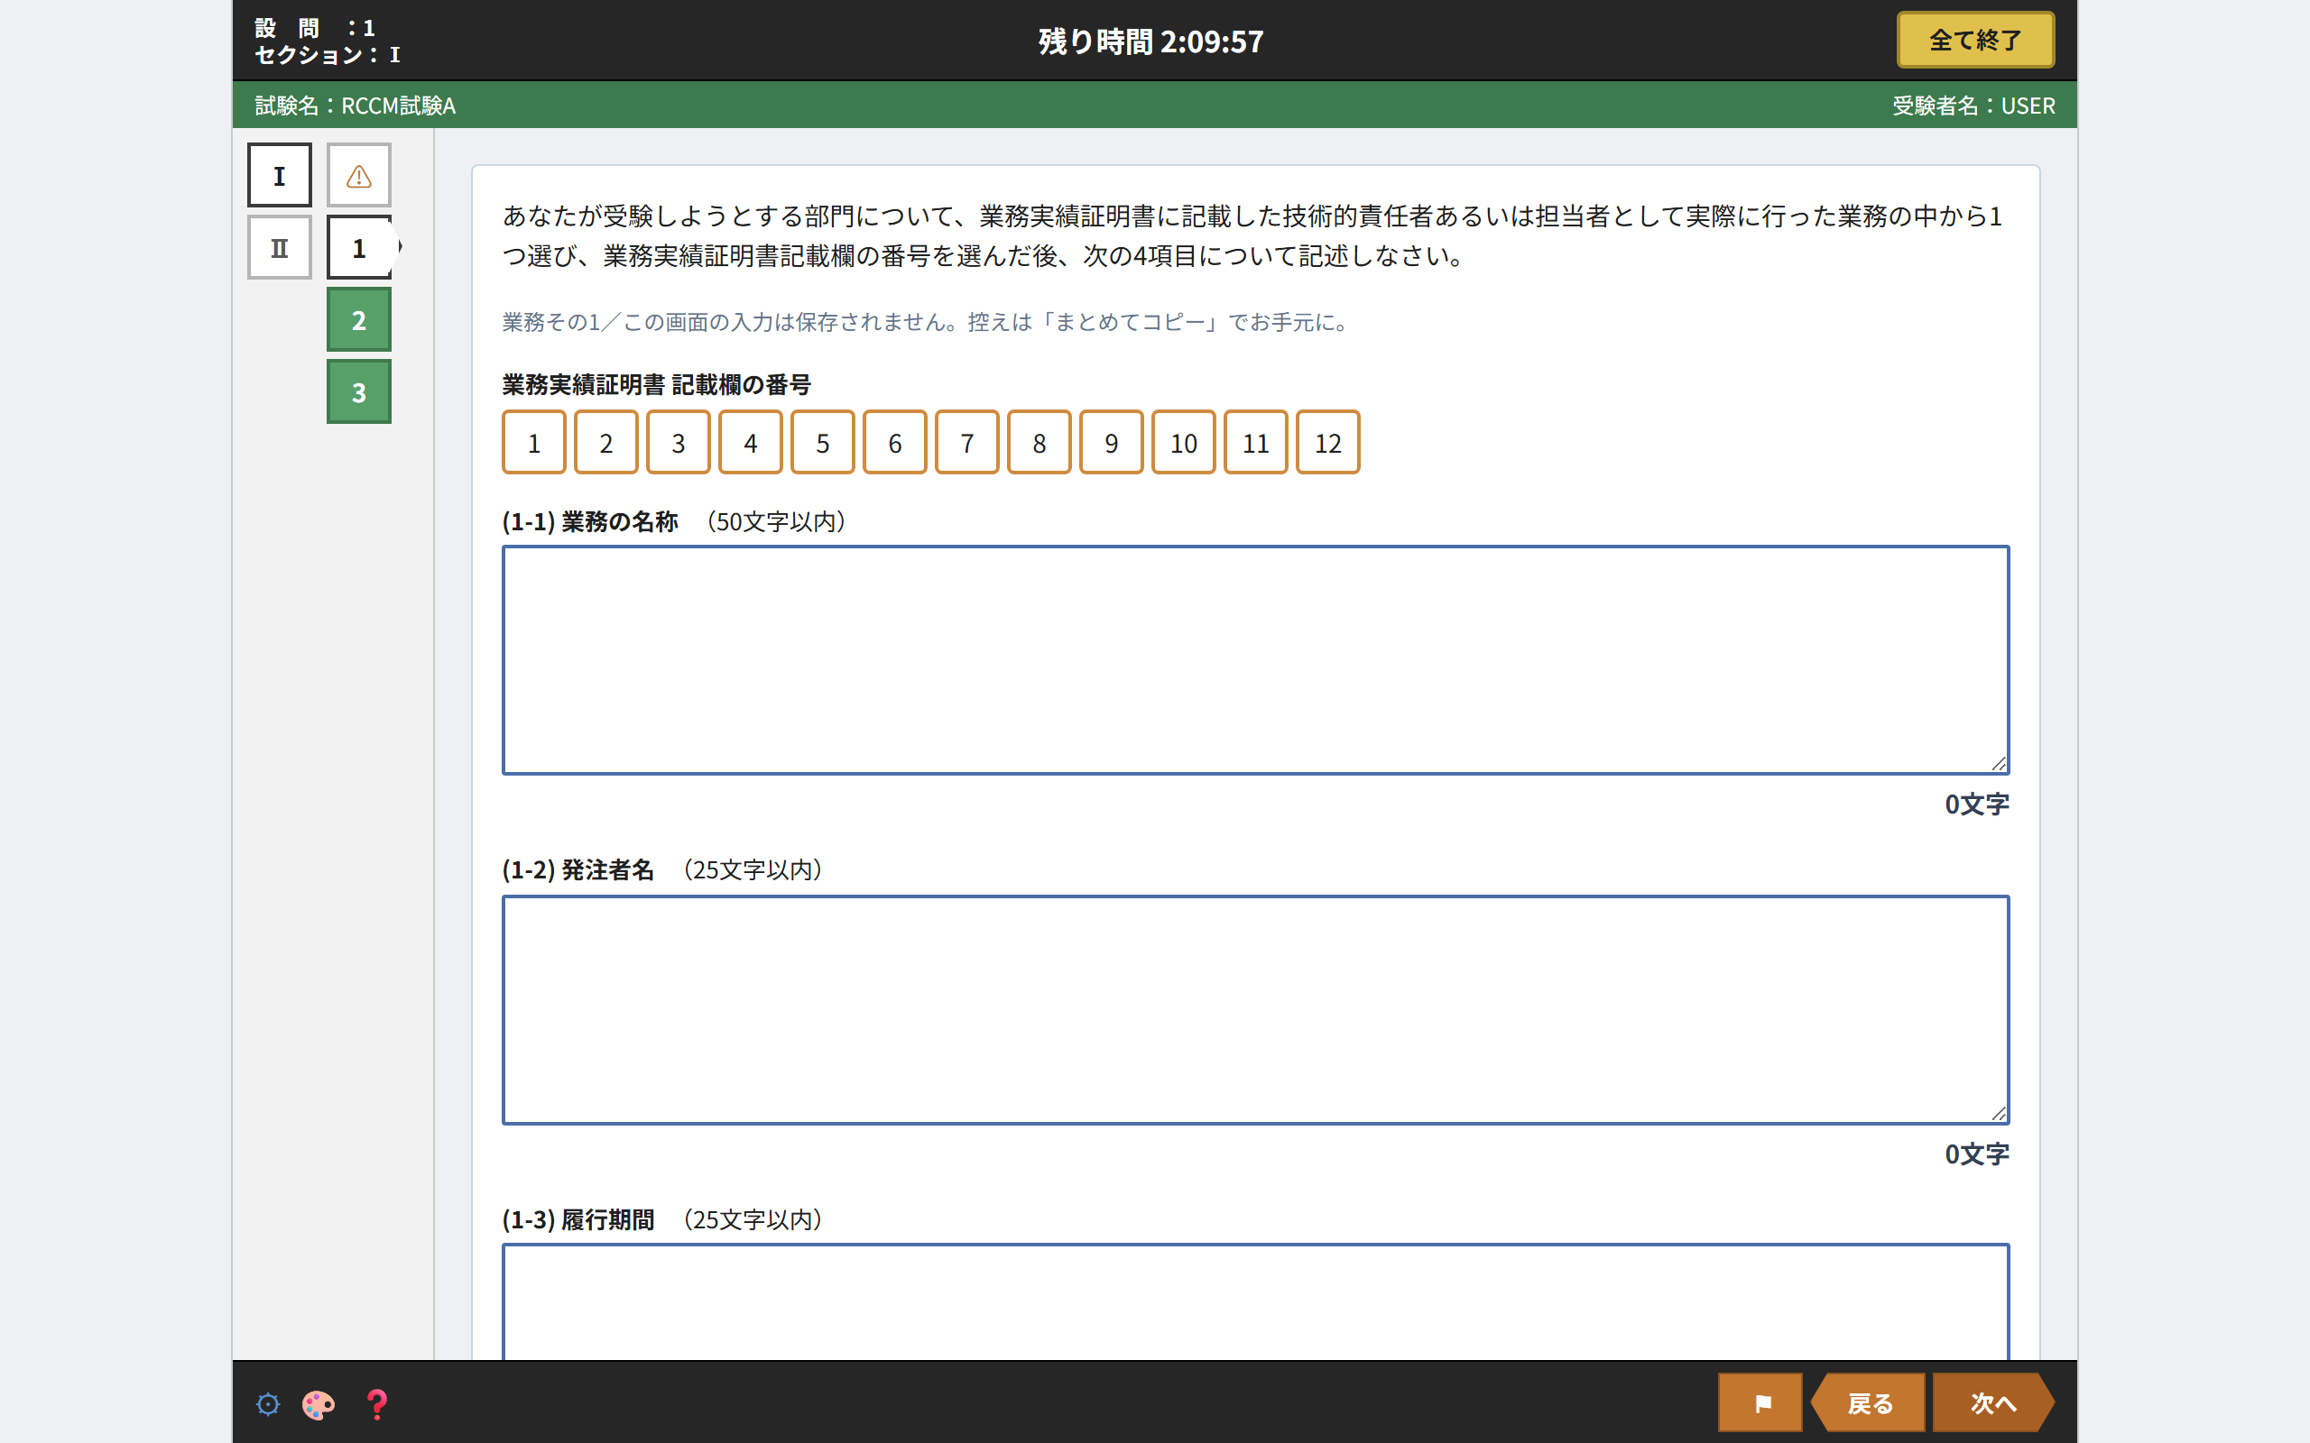This screenshot has width=2310, height=1443.
Task: Open the red question mark help
Action: (377, 1404)
